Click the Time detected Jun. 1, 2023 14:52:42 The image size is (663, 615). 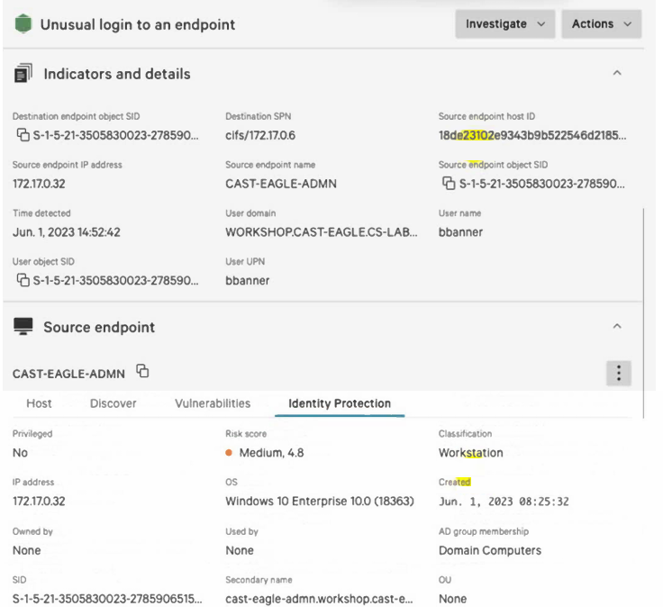[67, 232]
